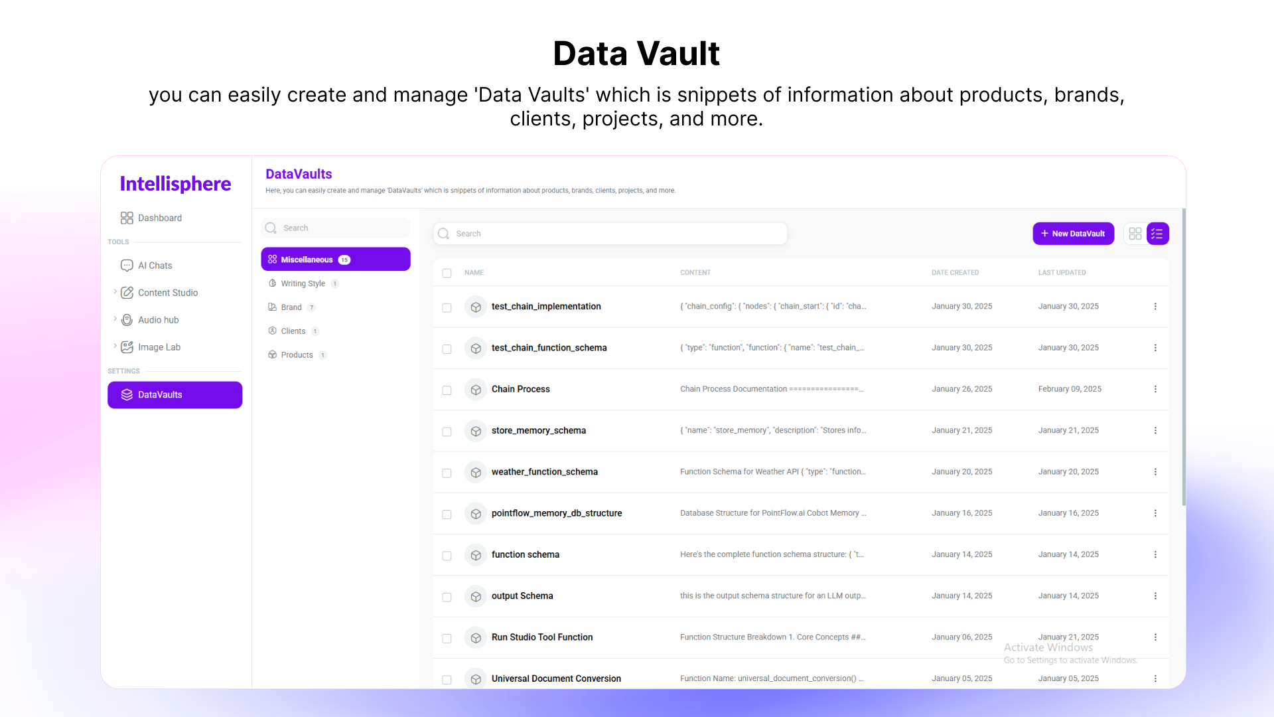Click the AI Chats speech bubble icon
The width and height of the screenshot is (1274, 717).
point(127,266)
